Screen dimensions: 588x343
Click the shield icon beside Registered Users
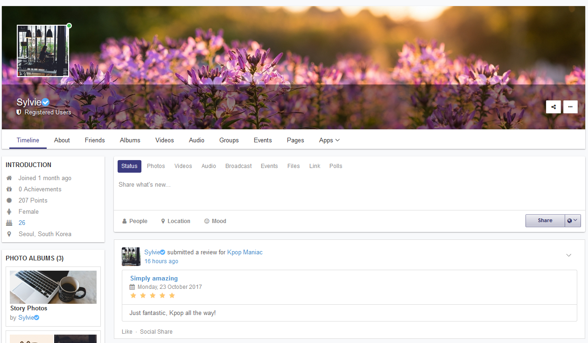point(19,112)
